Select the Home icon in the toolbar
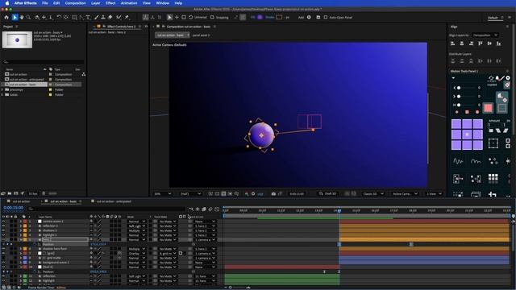Image resolution: width=516 pixels, height=290 pixels. coord(6,17)
